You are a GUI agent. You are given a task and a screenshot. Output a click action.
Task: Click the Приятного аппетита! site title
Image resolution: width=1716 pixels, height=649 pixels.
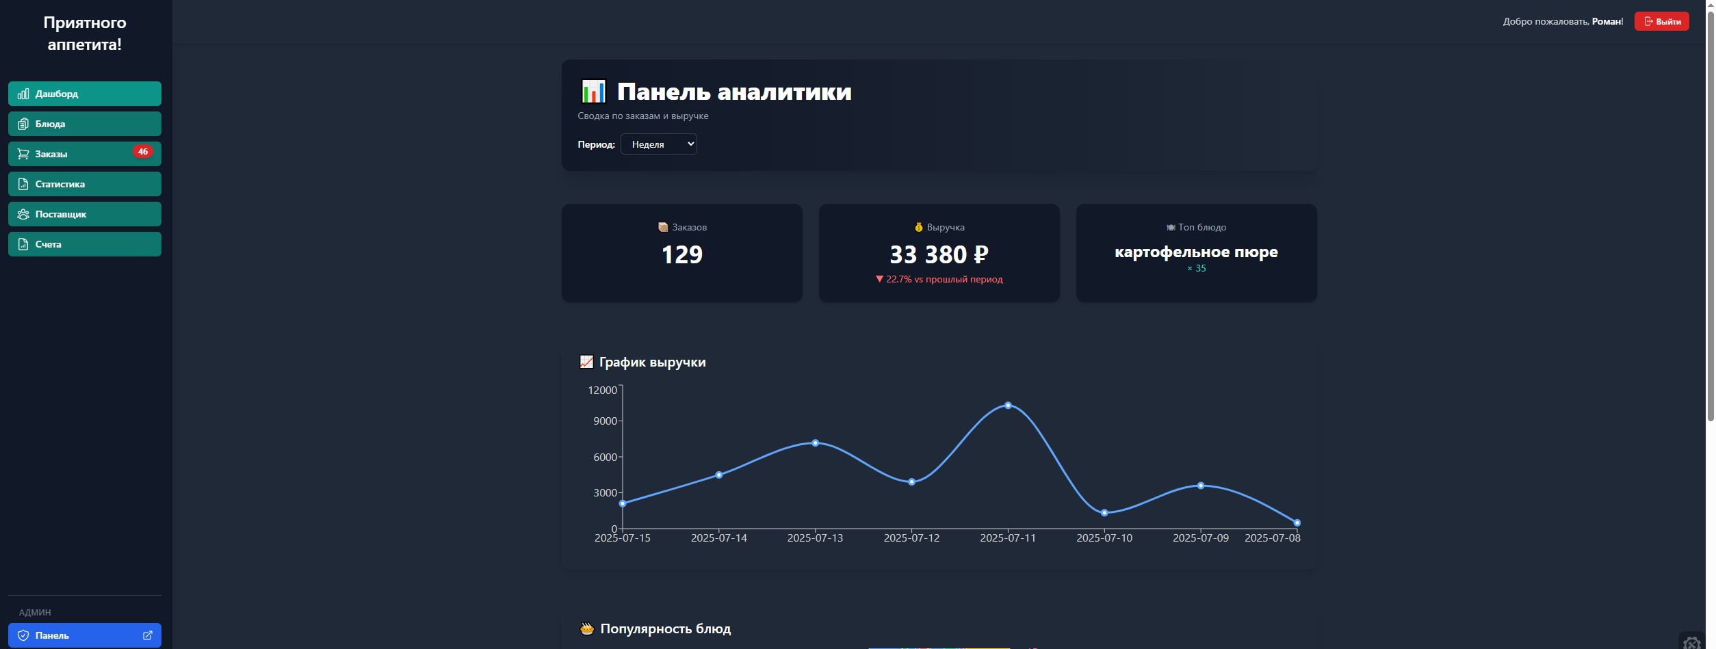click(85, 33)
